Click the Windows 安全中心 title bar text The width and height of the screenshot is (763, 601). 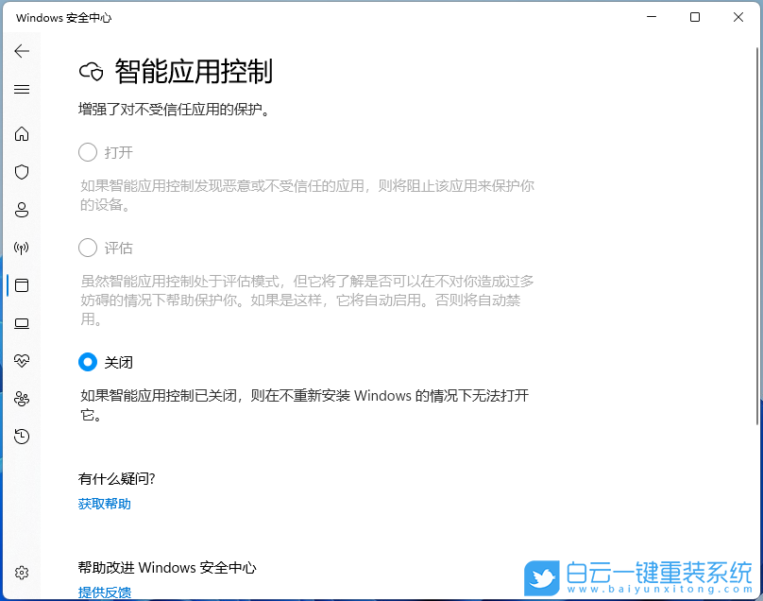coord(63,17)
